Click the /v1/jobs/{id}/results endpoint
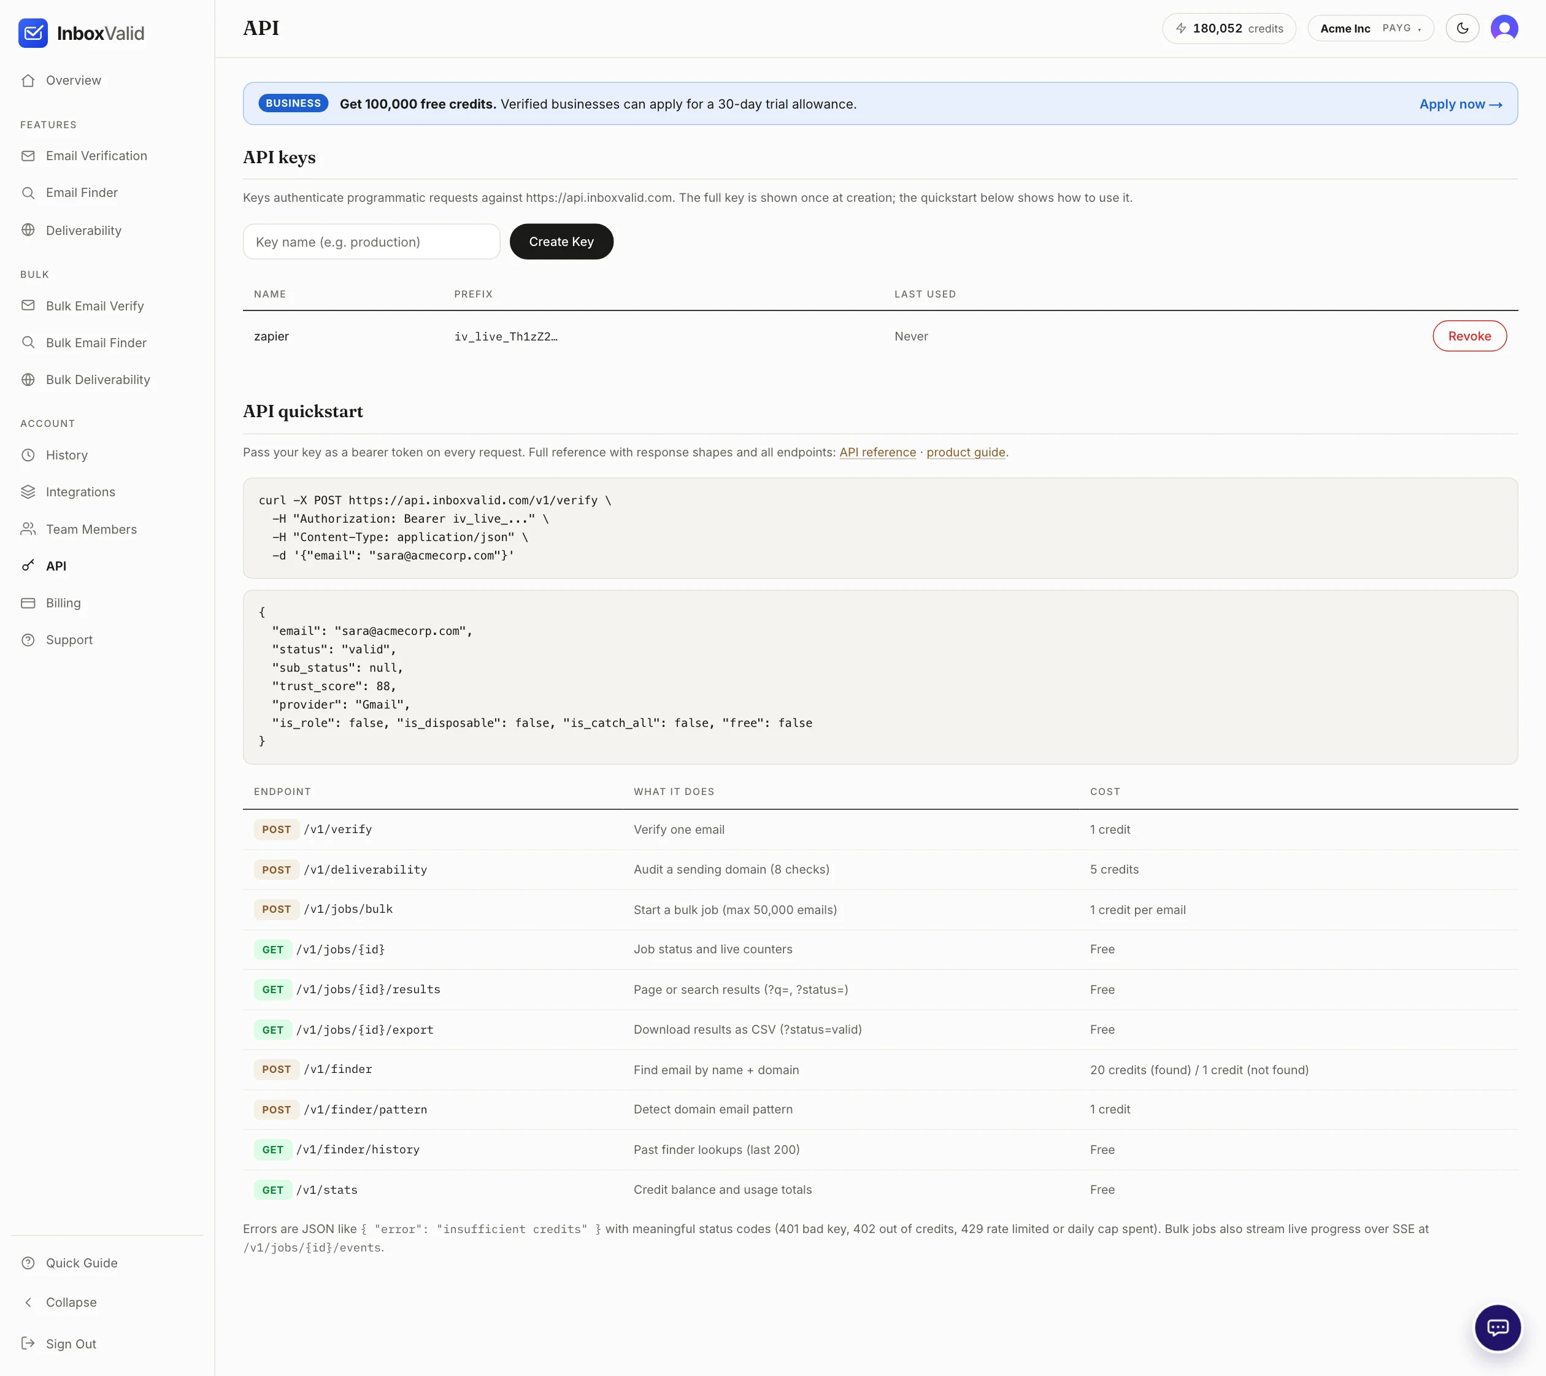The width and height of the screenshot is (1546, 1376). (x=367, y=990)
